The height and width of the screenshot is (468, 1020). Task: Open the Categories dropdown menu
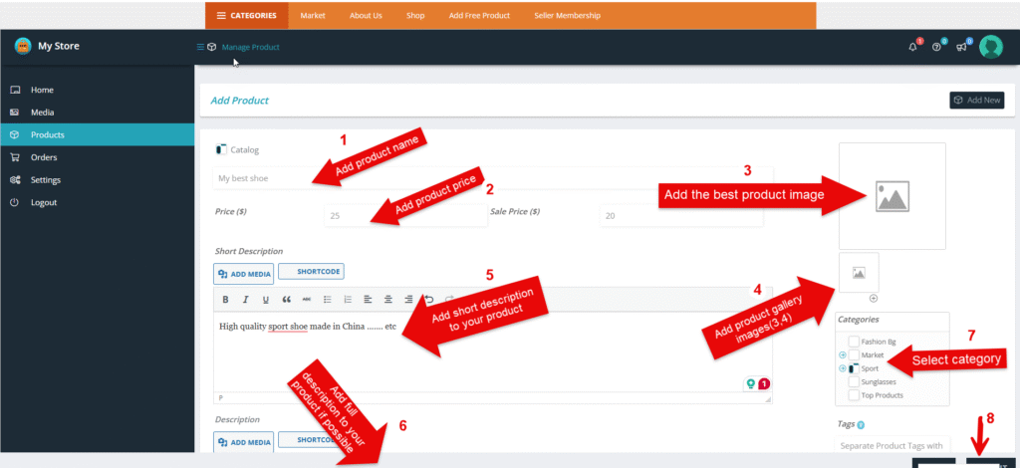(247, 16)
